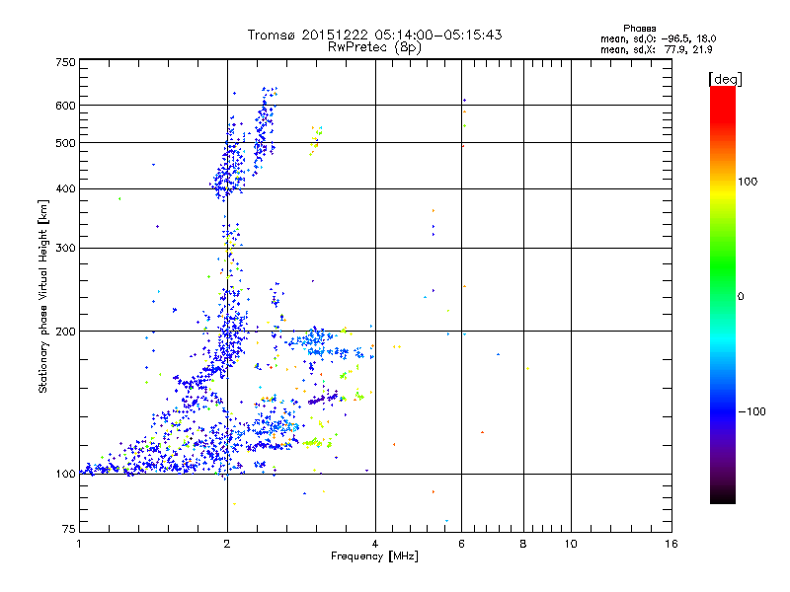Click the x-axis title 'Frequency [MHz]'
Viewport: 790px width, 592px height.
point(374,556)
